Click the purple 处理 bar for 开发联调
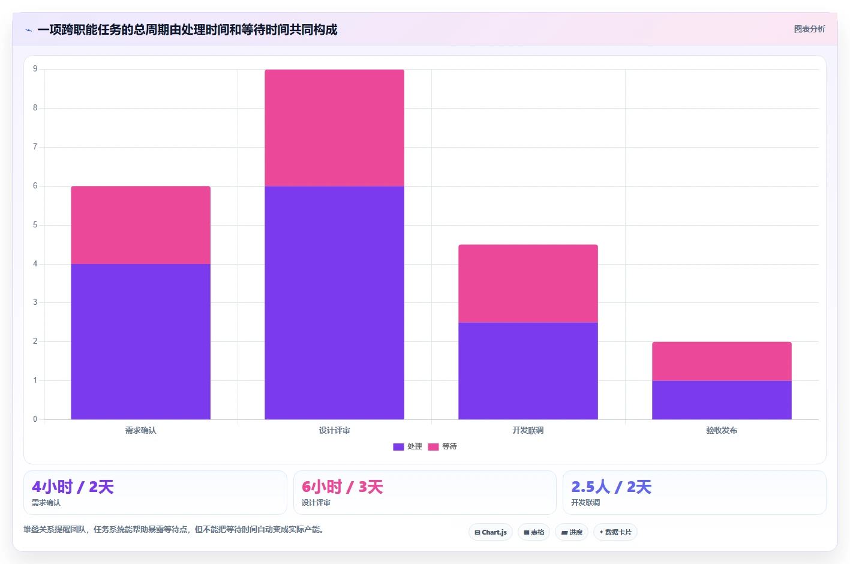 (528, 371)
